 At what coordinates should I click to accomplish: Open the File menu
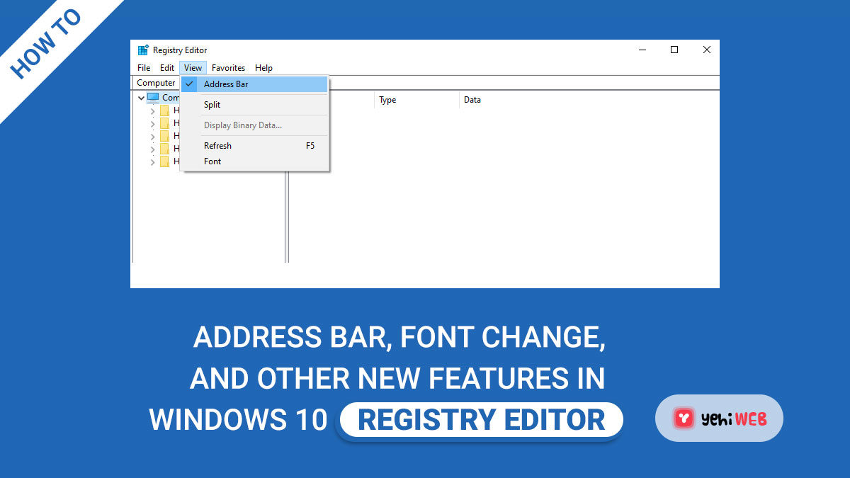pos(144,68)
